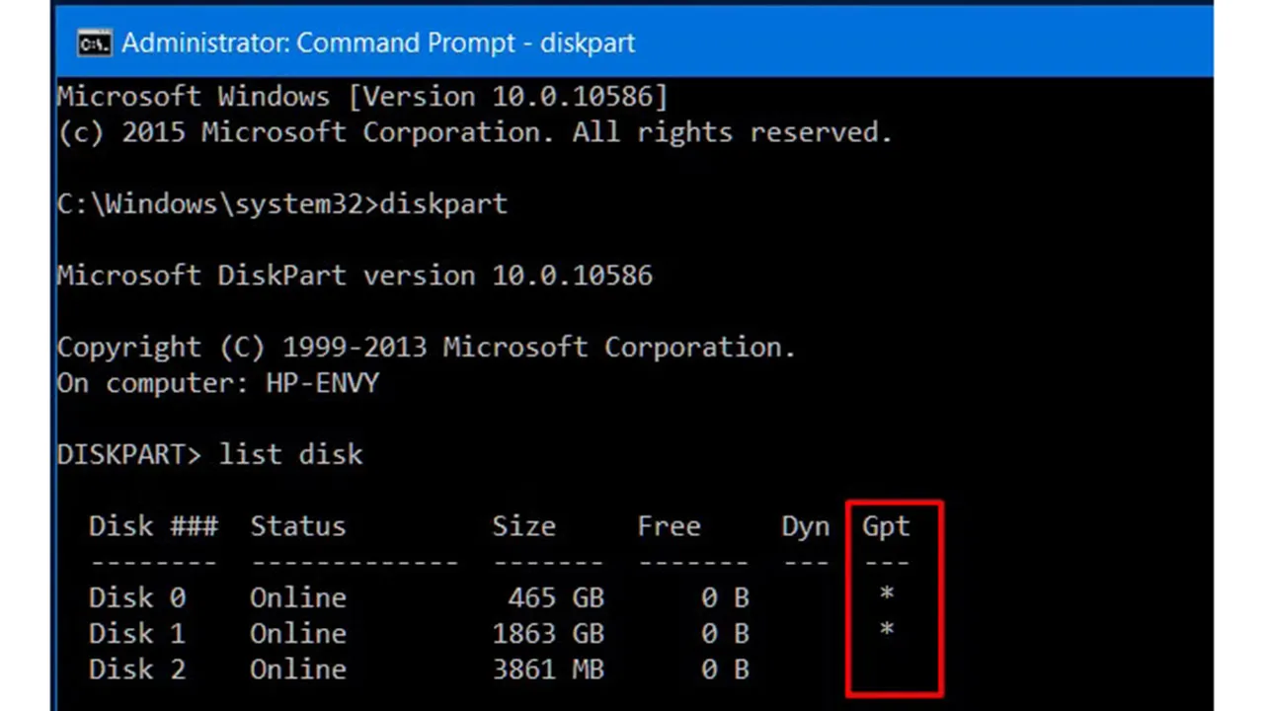Click the red-highlighted Gpt column box

894,597
